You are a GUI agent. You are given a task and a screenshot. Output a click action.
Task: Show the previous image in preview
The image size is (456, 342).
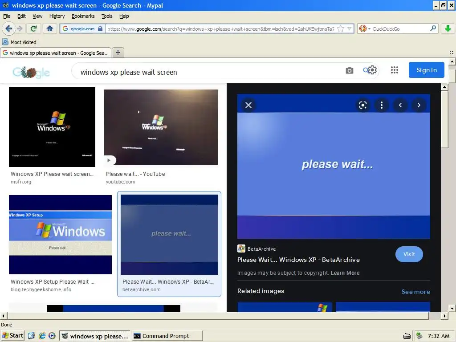point(400,105)
